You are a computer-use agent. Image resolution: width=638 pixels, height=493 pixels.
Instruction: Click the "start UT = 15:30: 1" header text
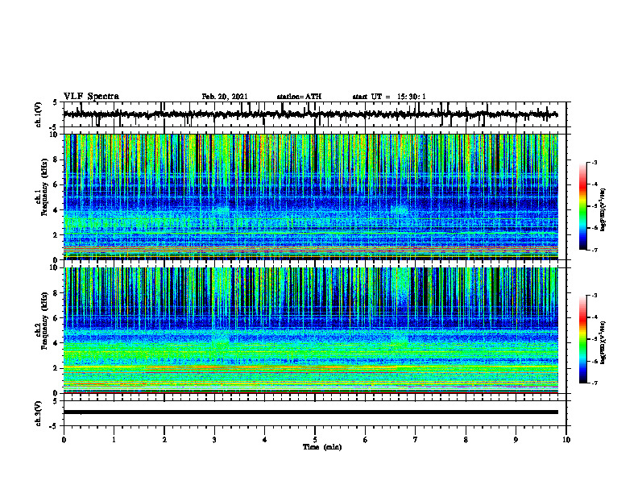tap(389, 97)
